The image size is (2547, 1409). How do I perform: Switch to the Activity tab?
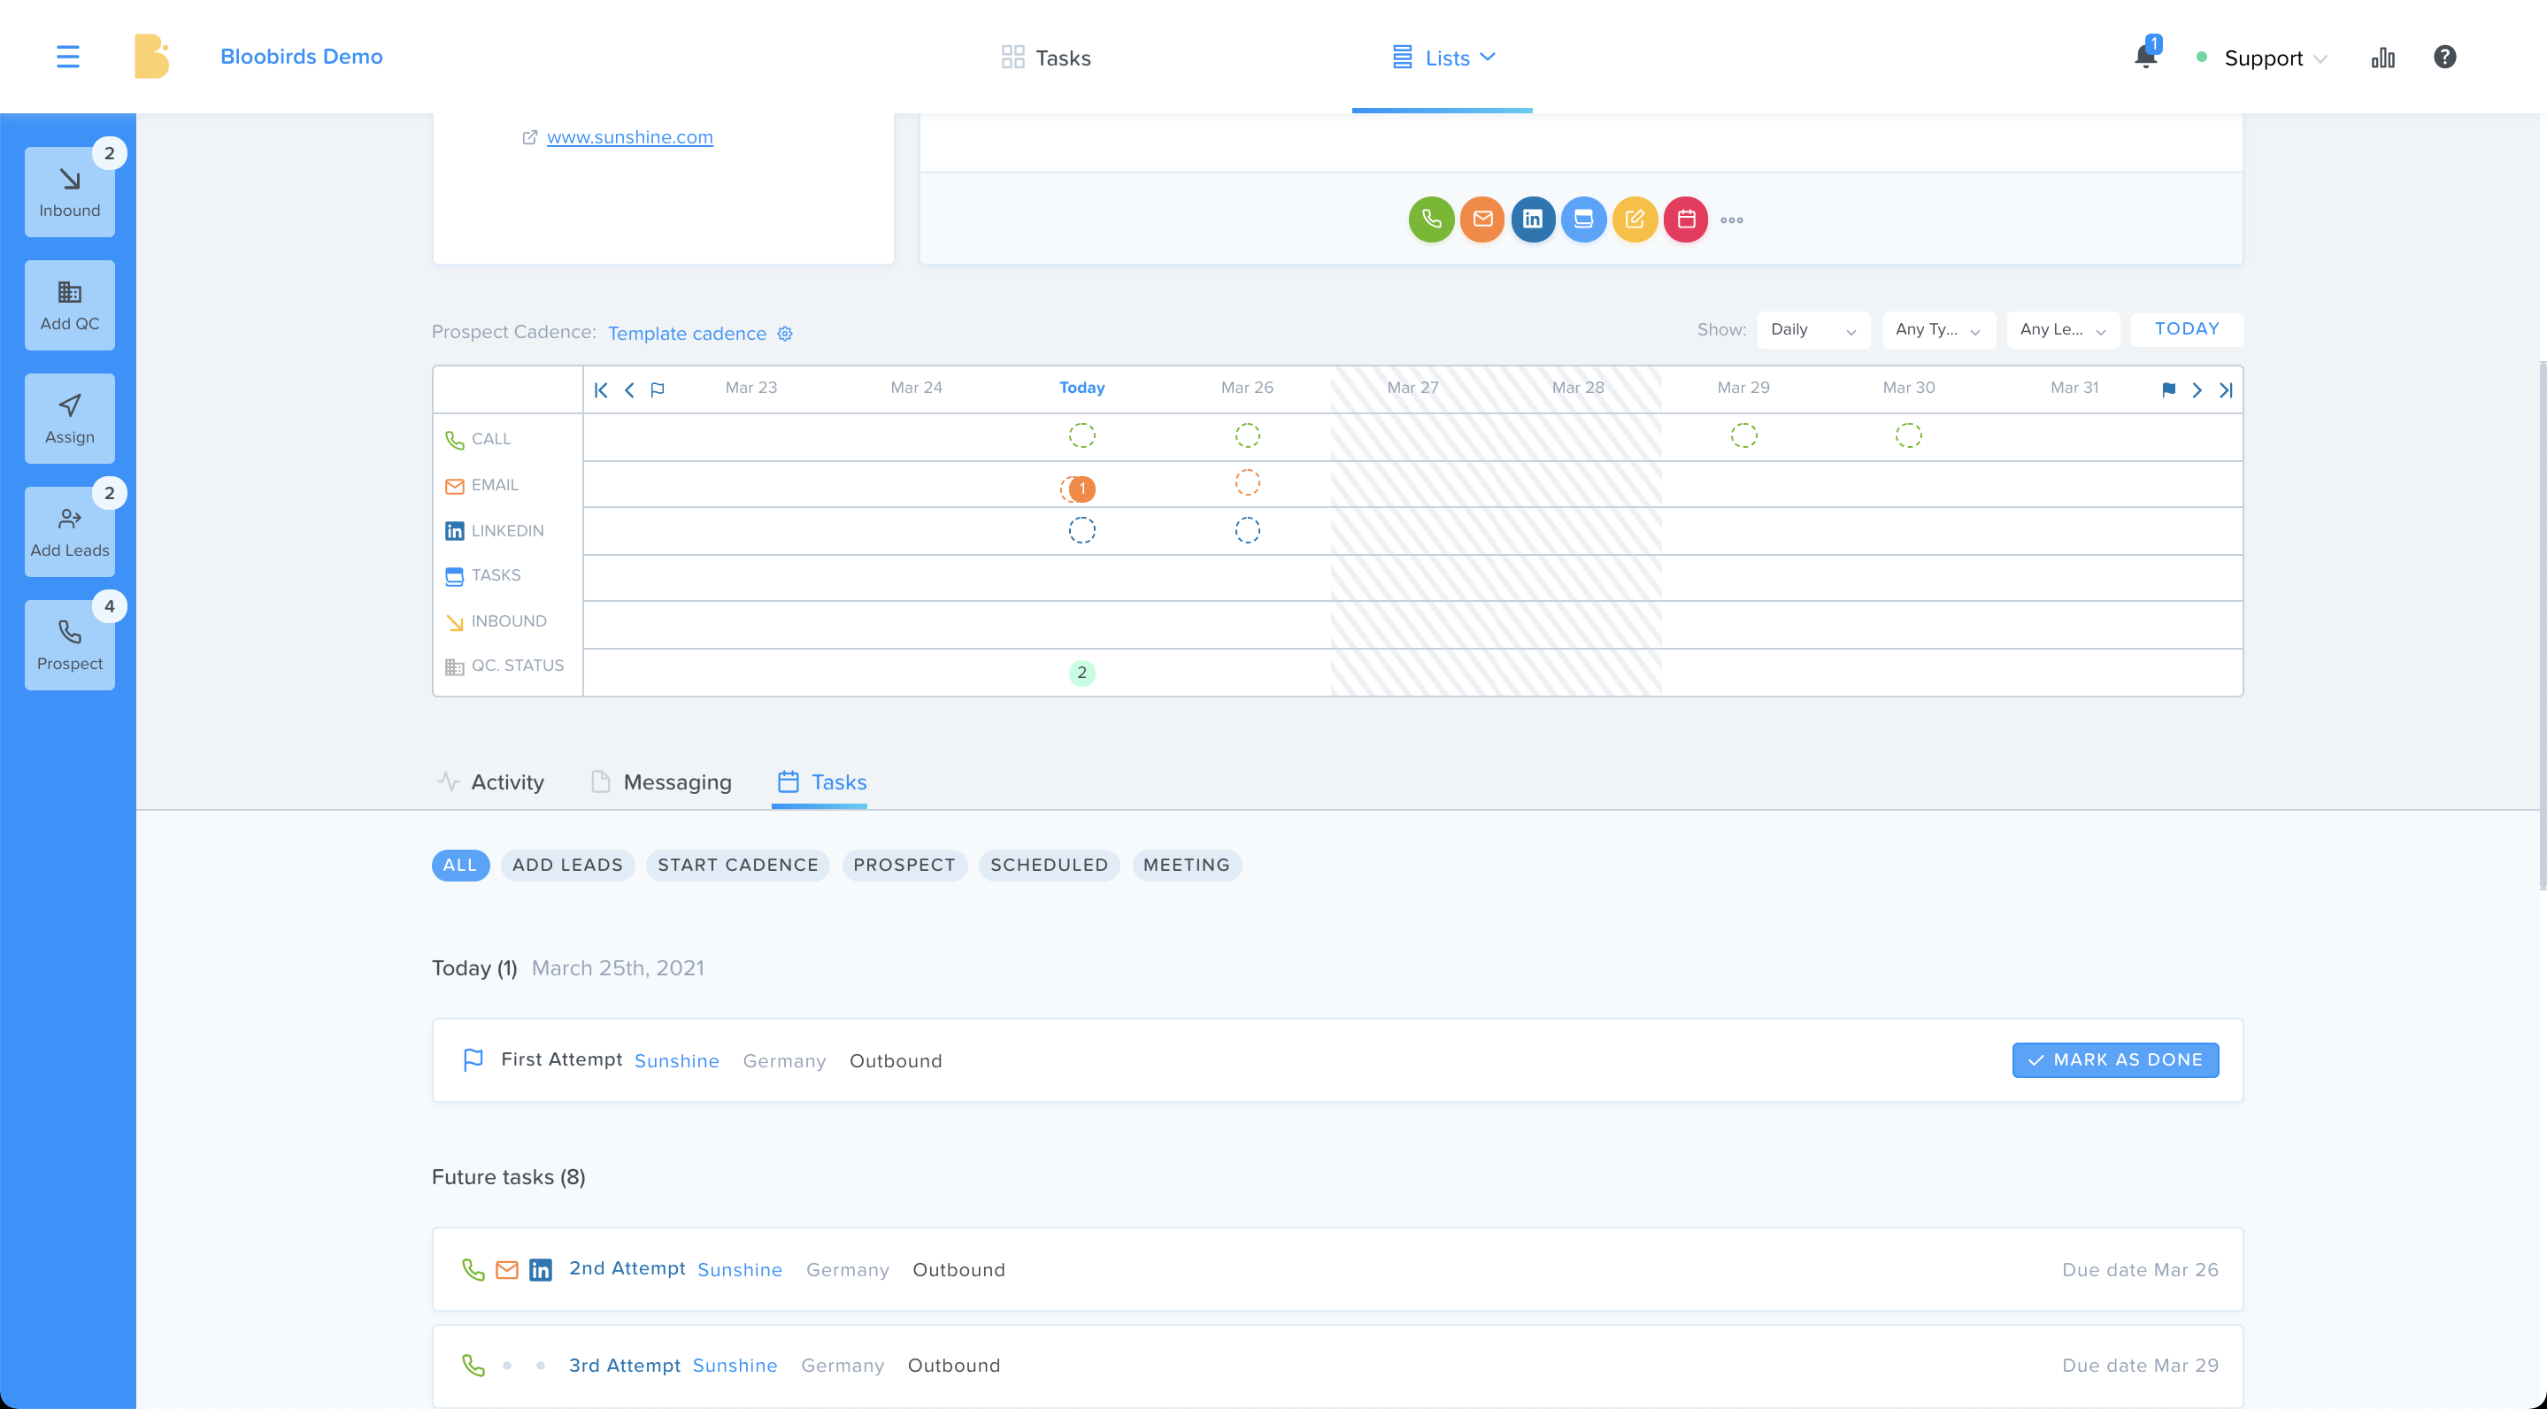click(x=490, y=782)
